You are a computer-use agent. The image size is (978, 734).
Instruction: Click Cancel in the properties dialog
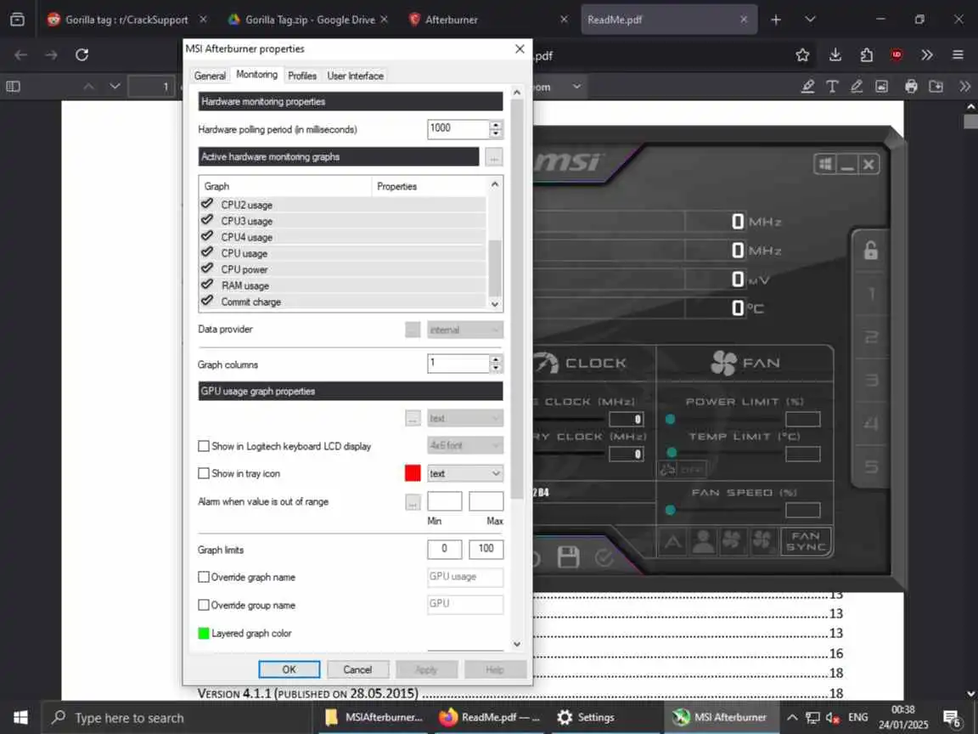(x=357, y=669)
